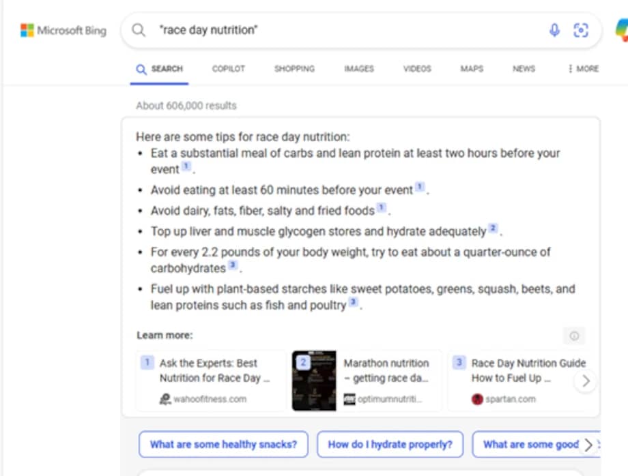
Task: Click the magnifying glass in search box
Action: (139, 30)
